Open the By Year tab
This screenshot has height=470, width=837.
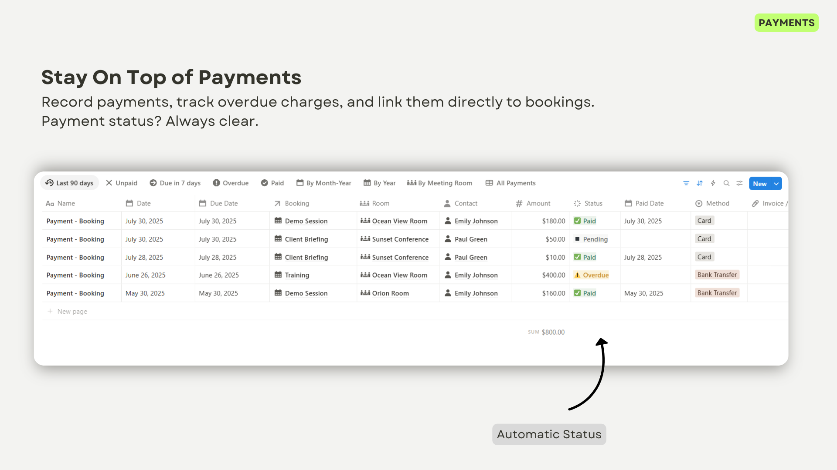(380, 183)
